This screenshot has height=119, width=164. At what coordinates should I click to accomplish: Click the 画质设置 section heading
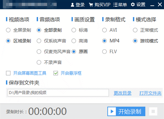tap(85, 20)
